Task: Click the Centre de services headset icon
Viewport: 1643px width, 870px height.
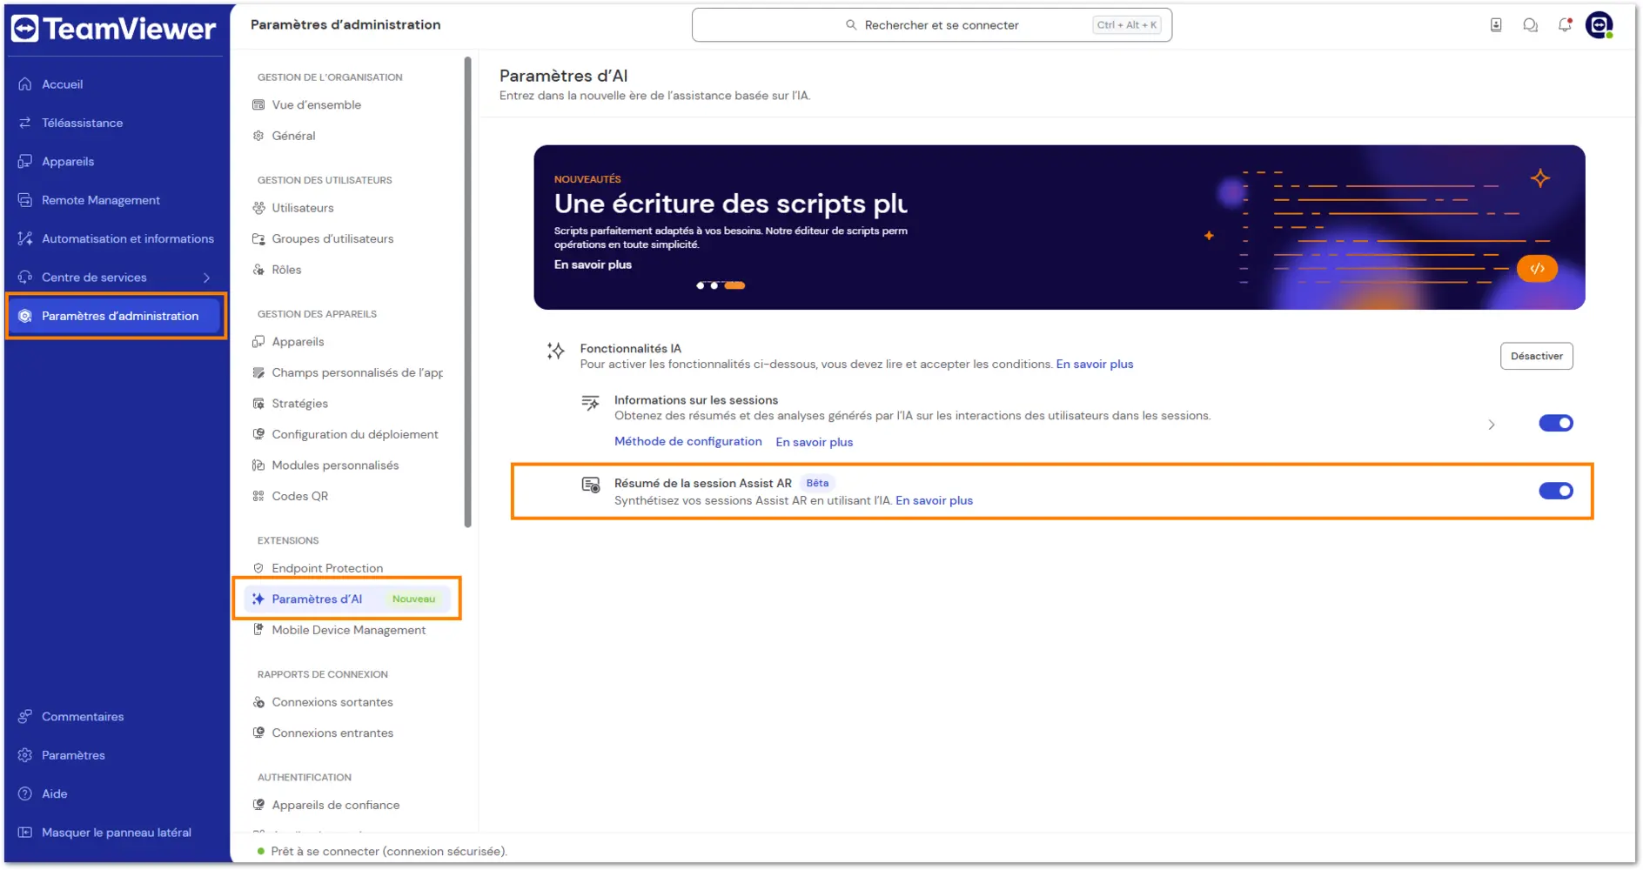Action: [25, 278]
